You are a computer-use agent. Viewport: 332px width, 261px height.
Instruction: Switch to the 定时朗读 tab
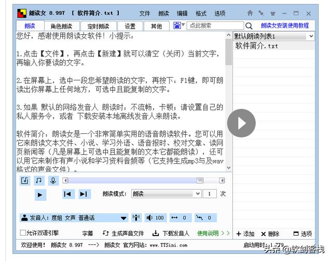tap(99, 26)
